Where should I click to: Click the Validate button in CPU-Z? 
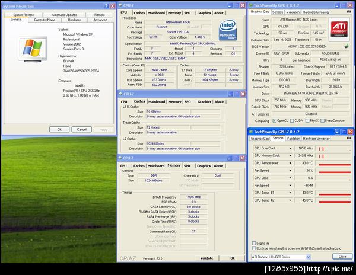[x=206, y=258]
